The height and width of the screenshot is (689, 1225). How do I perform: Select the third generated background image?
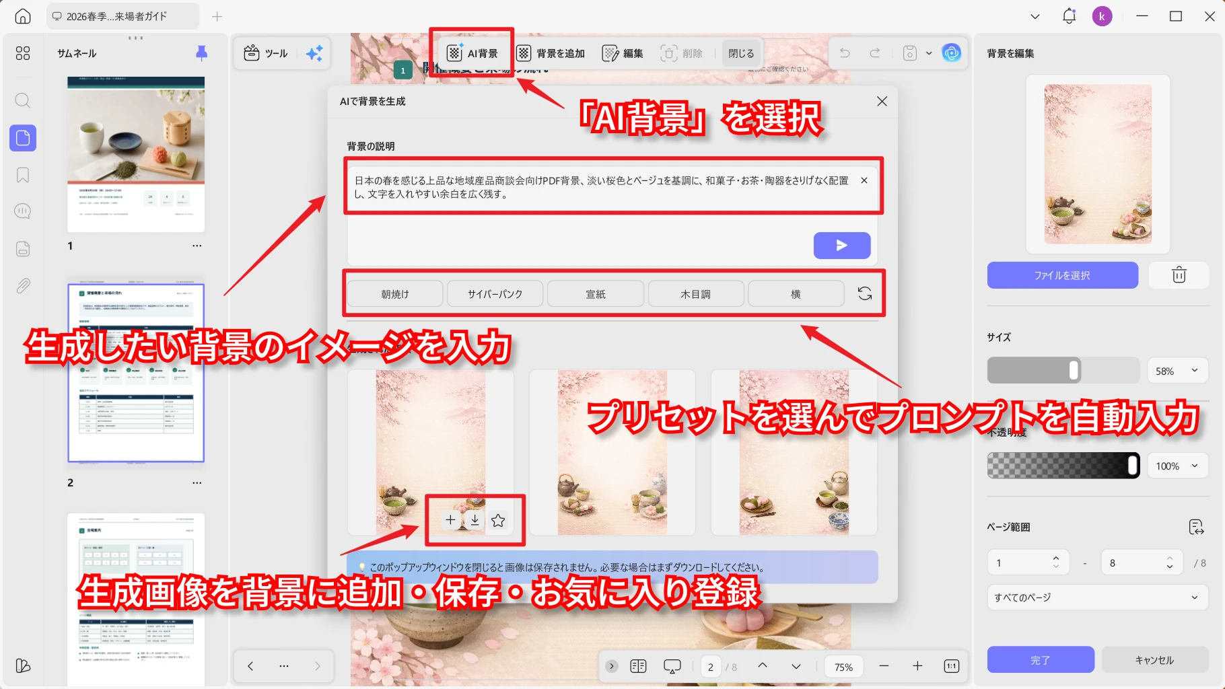click(794, 452)
